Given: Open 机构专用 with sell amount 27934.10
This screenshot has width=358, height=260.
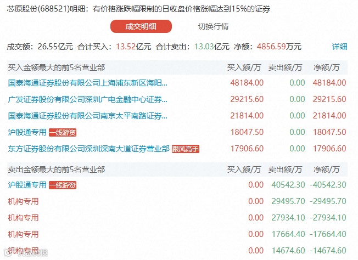Looking at the screenshot, I should coord(23,218).
